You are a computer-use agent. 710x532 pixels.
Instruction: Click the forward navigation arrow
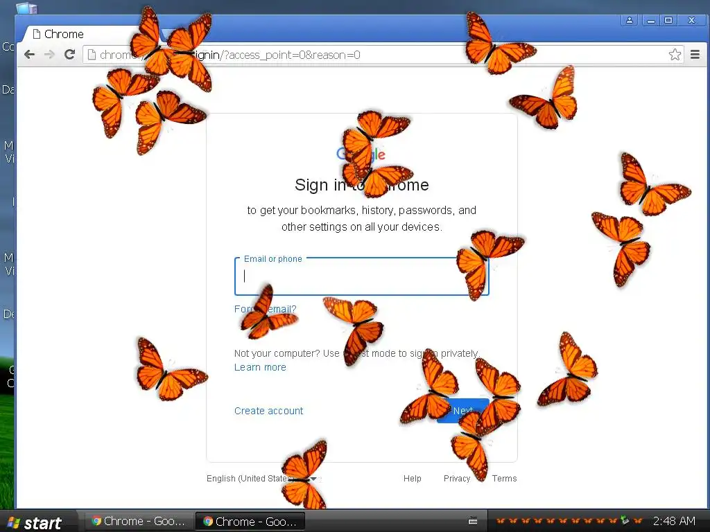(x=49, y=55)
